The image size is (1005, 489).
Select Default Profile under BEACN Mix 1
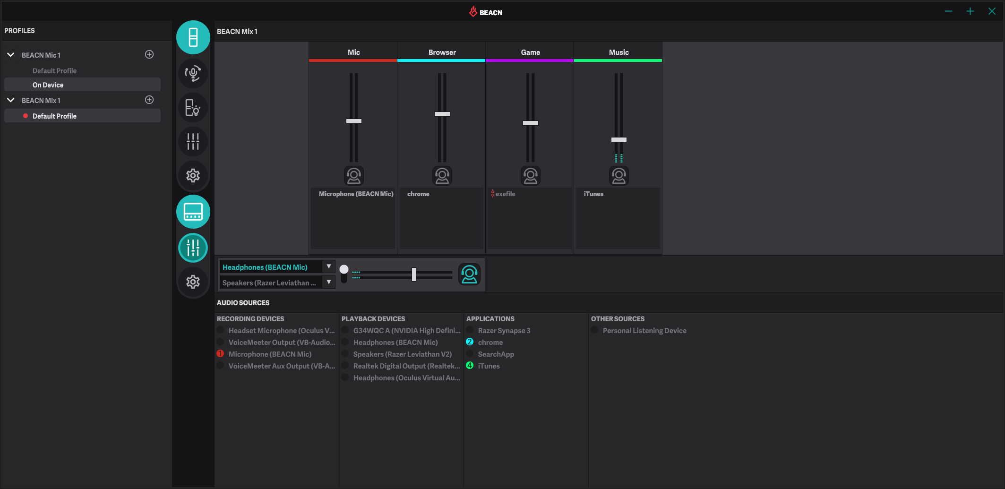pyautogui.click(x=82, y=116)
